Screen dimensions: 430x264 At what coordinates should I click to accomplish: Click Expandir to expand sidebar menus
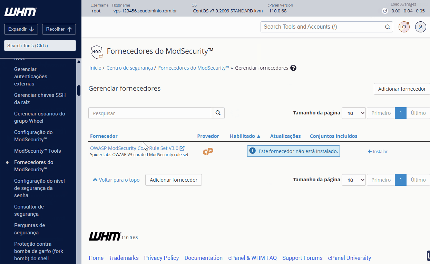click(x=21, y=29)
